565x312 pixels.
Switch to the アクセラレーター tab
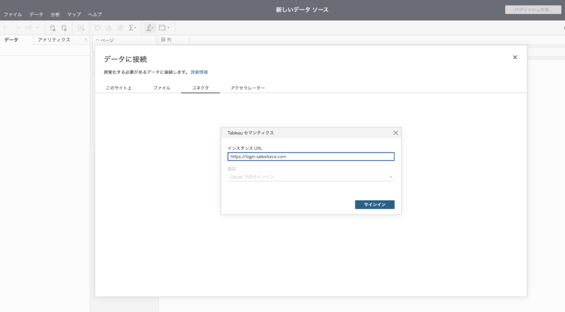pyautogui.click(x=248, y=87)
